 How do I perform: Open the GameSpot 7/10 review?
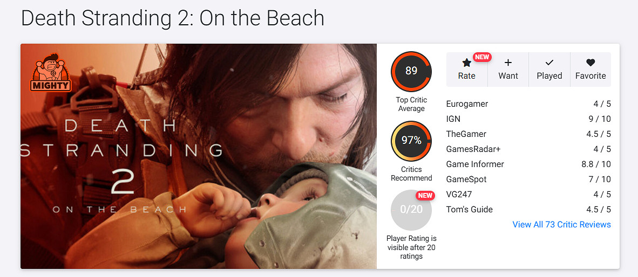point(466,179)
